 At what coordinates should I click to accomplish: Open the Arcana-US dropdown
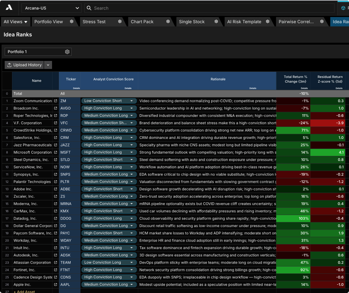pyautogui.click(x=51, y=8)
